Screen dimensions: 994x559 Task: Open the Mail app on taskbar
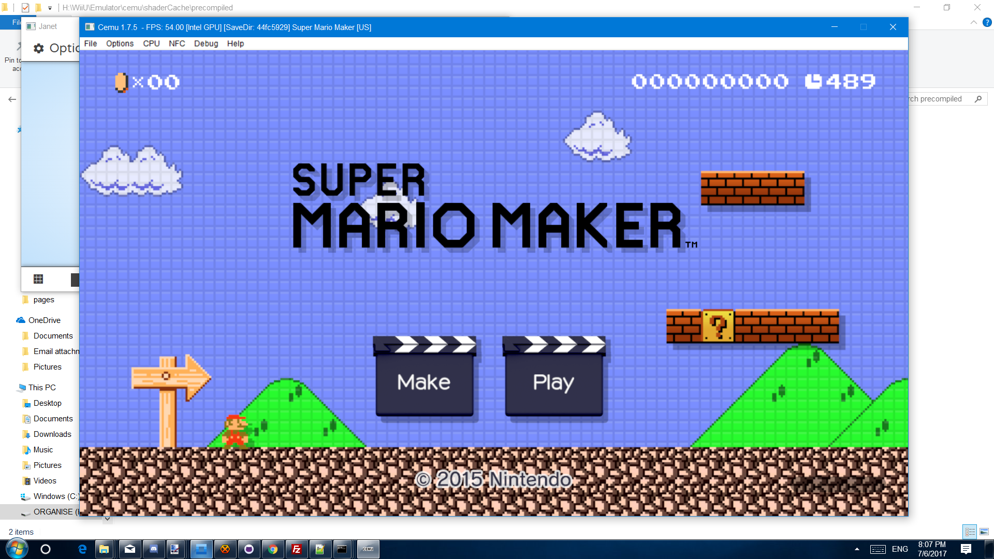(x=129, y=549)
